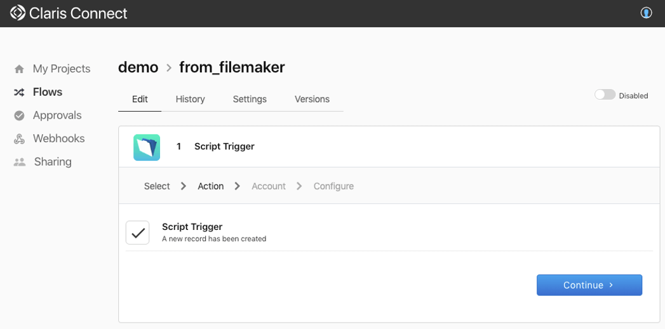The image size is (665, 329).
Task: Click the from_filemaker flow title
Action: click(x=232, y=67)
